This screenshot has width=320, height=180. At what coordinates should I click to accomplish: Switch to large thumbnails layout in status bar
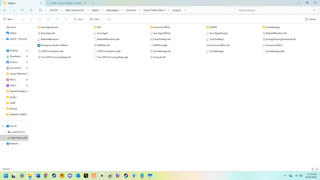317,169
